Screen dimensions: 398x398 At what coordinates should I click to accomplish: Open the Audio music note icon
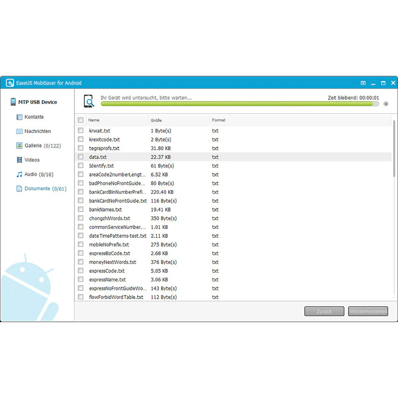[19, 174]
